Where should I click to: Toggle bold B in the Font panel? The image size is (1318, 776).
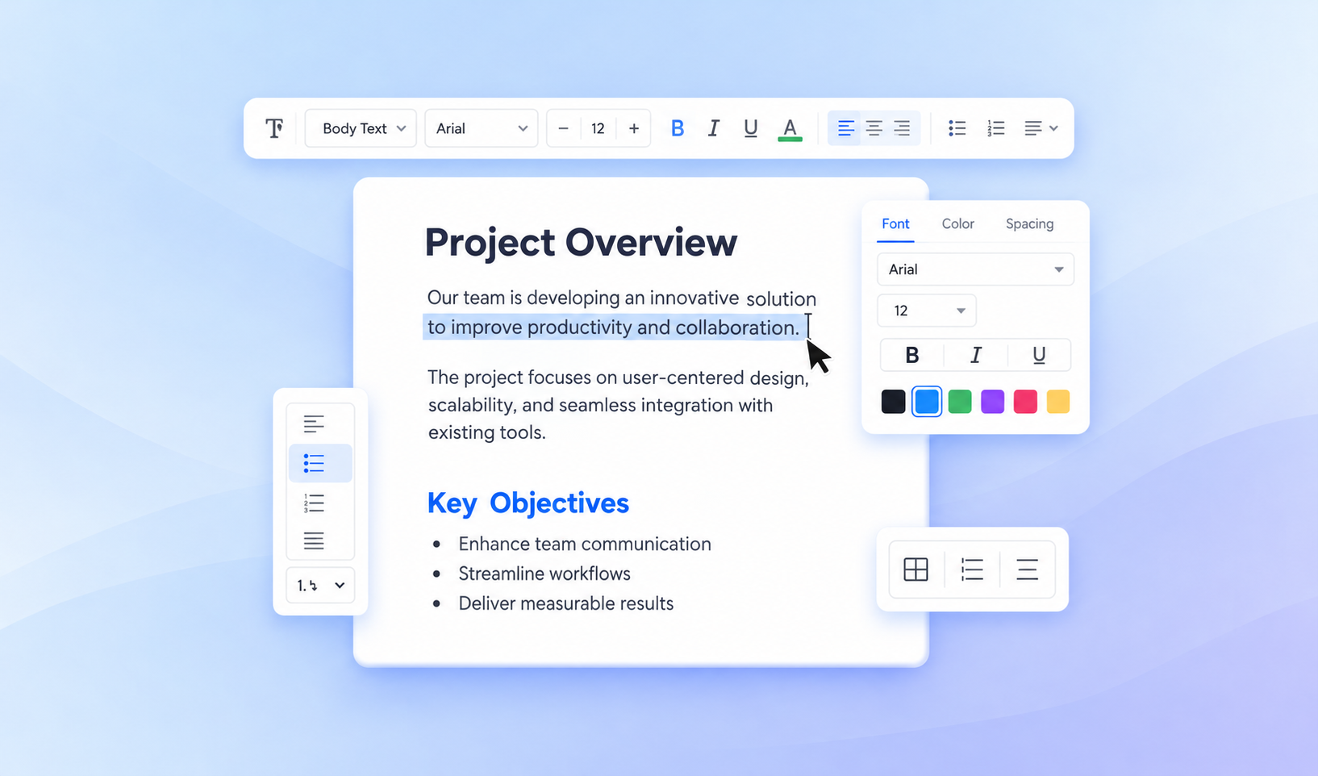[x=912, y=355]
